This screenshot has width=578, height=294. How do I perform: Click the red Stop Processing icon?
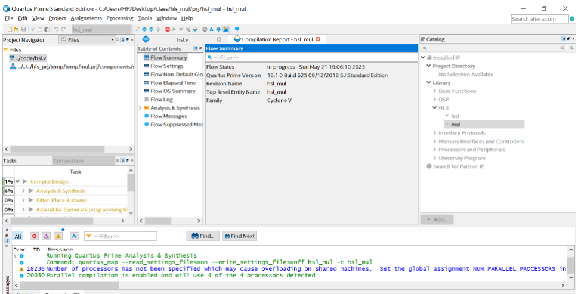click(x=168, y=29)
